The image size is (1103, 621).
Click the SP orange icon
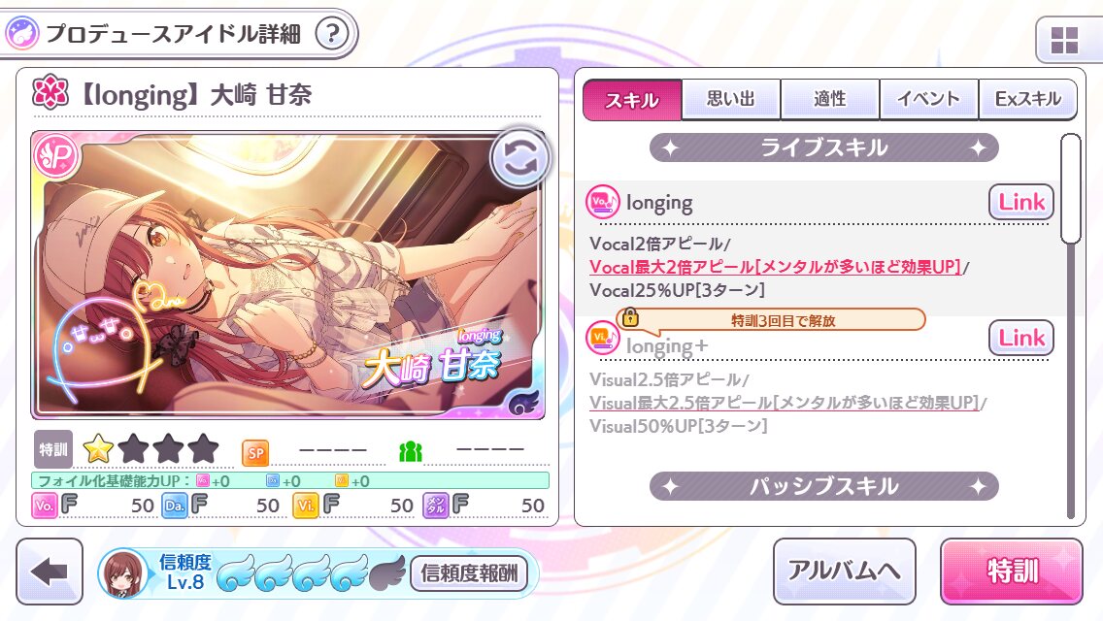pyautogui.click(x=255, y=453)
